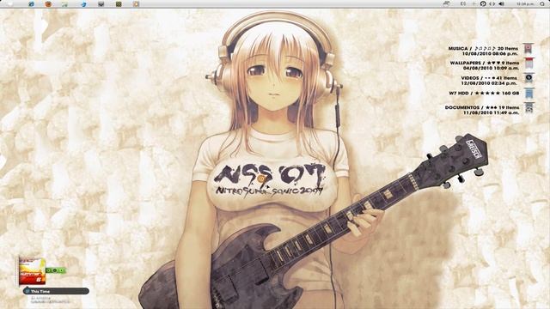Open the DOCUMENTOS folder icon
This screenshot has width=550, height=309.
point(529,108)
